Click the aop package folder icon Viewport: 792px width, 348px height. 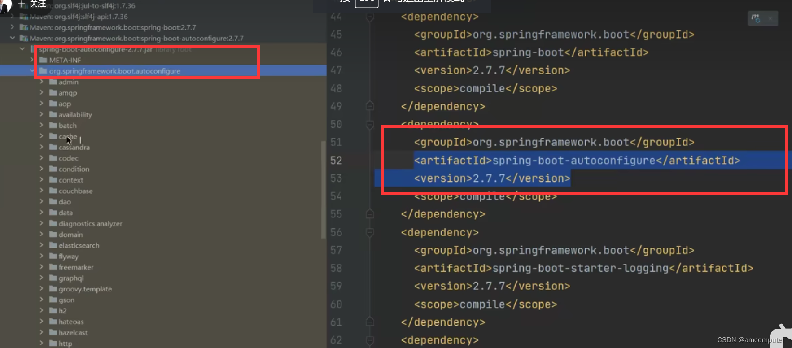pos(53,104)
